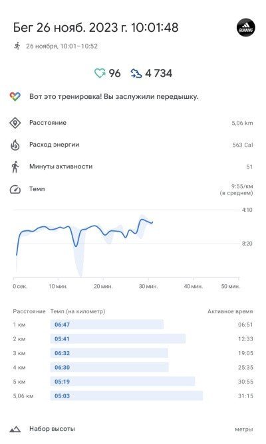Open the Расход энергии 563 Cal row
The width and height of the screenshot is (266, 444).
tap(131, 145)
